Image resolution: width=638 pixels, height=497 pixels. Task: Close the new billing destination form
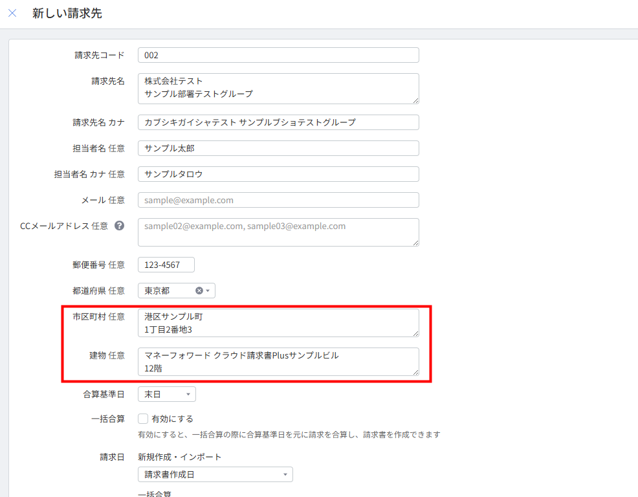coord(12,13)
